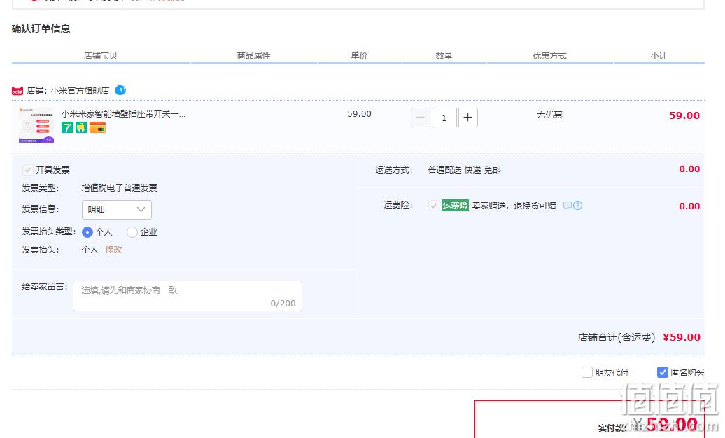Screen dimensions: 725x438
Task: Click the speech bubble icon next to 退换货可赔
Action: (568, 205)
